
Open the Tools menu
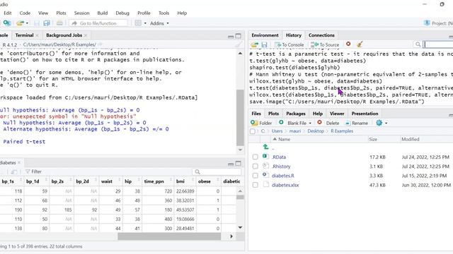[164, 13]
